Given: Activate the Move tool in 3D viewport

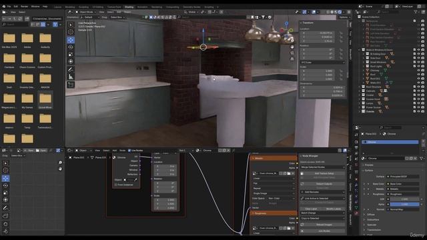Looking at the screenshot, I should point(71,40).
